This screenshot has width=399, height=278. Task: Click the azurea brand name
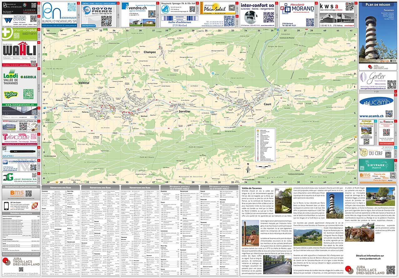click(x=8, y=155)
